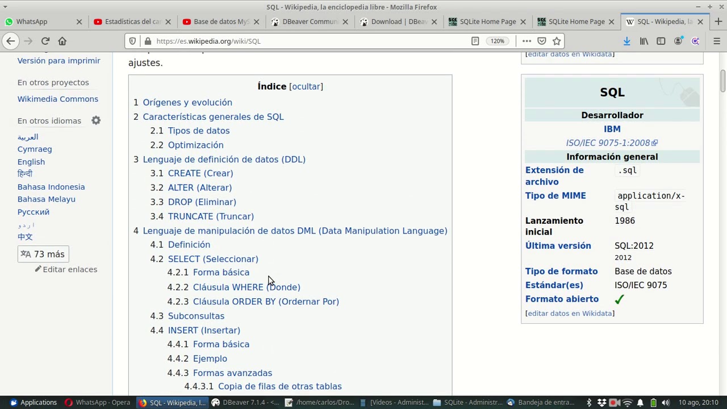This screenshot has width=727, height=409.
Task: Show tracking protection shield info
Action: [x=132, y=41]
